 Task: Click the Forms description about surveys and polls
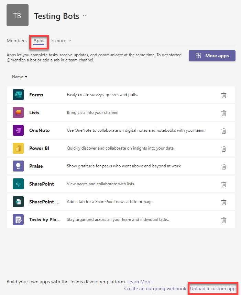pos(102,95)
